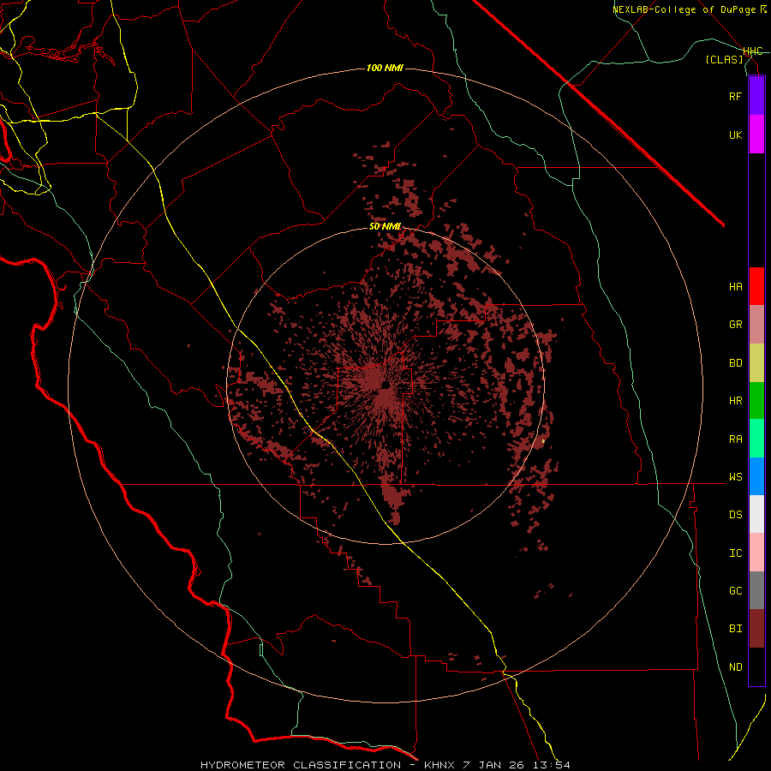
Task: Click the RF legend label
Action: [735, 96]
